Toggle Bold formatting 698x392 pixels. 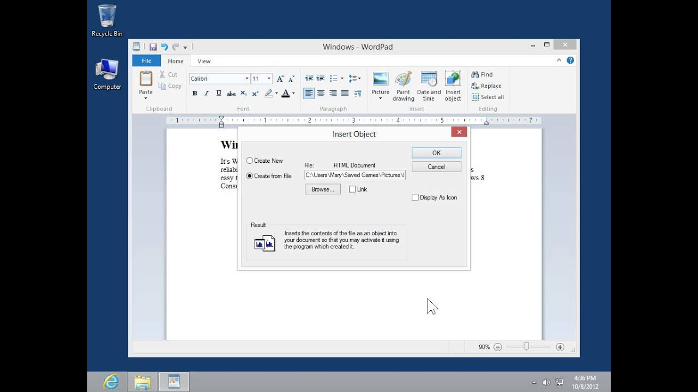coord(195,94)
